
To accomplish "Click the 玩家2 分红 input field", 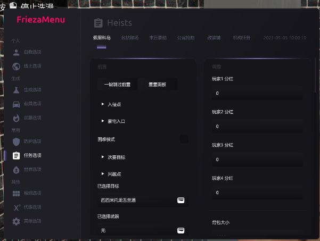I will tap(257, 127).
